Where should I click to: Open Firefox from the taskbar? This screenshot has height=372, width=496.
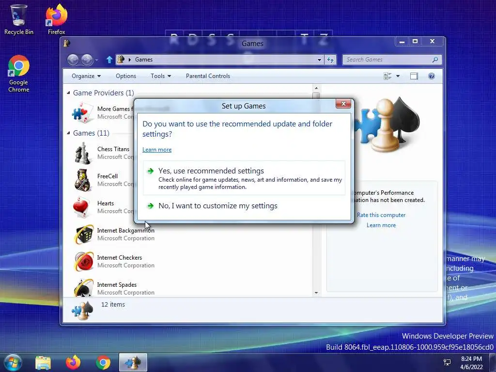point(73,363)
